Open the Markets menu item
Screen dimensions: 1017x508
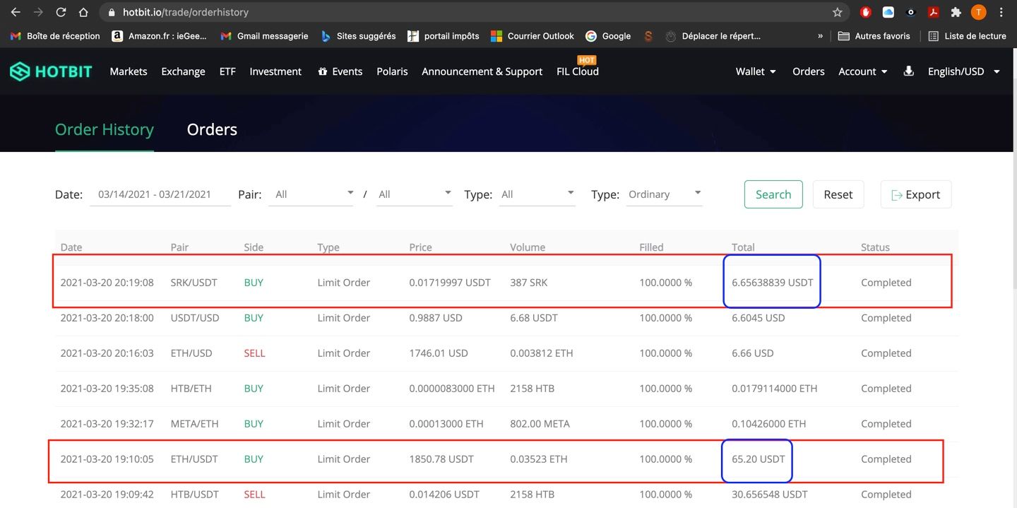(x=129, y=71)
